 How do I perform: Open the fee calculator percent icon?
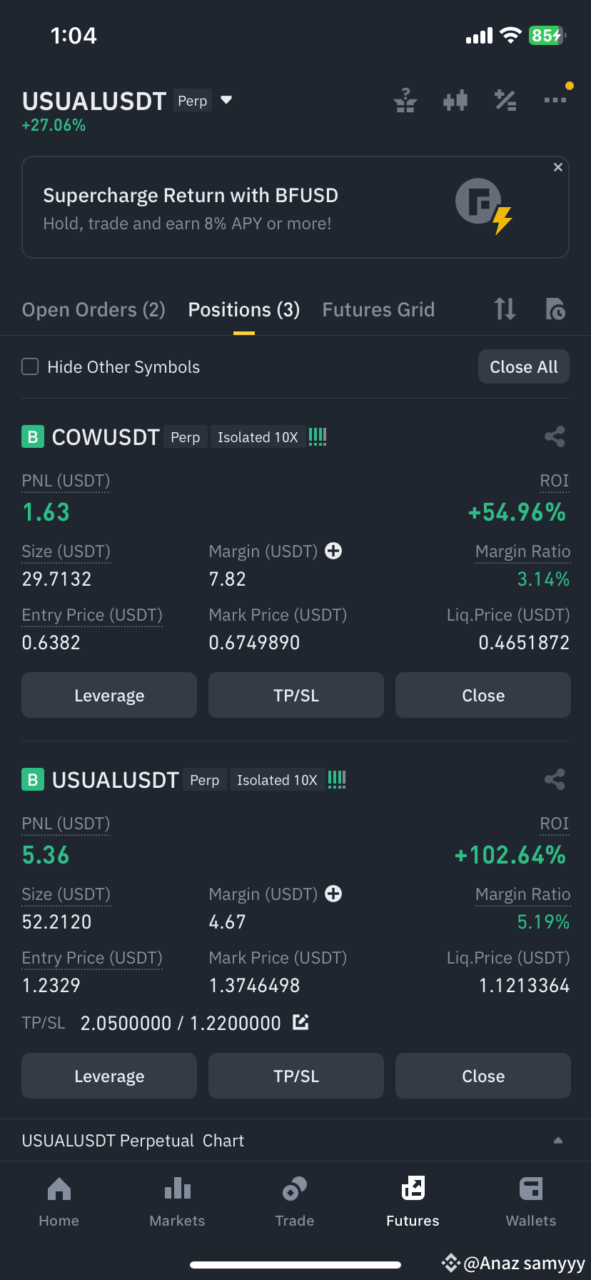pos(505,101)
